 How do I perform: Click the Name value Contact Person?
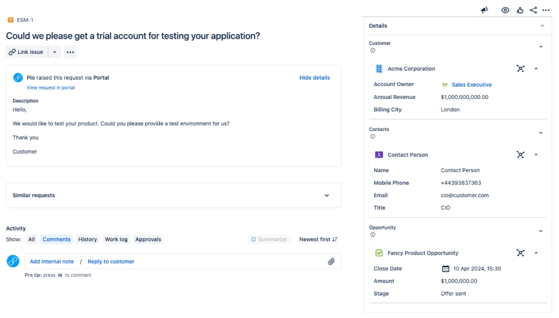coord(460,170)
